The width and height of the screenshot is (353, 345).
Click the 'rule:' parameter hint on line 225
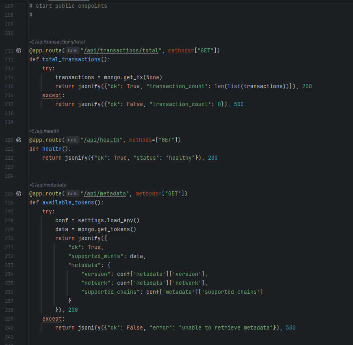tap(72, 193)
